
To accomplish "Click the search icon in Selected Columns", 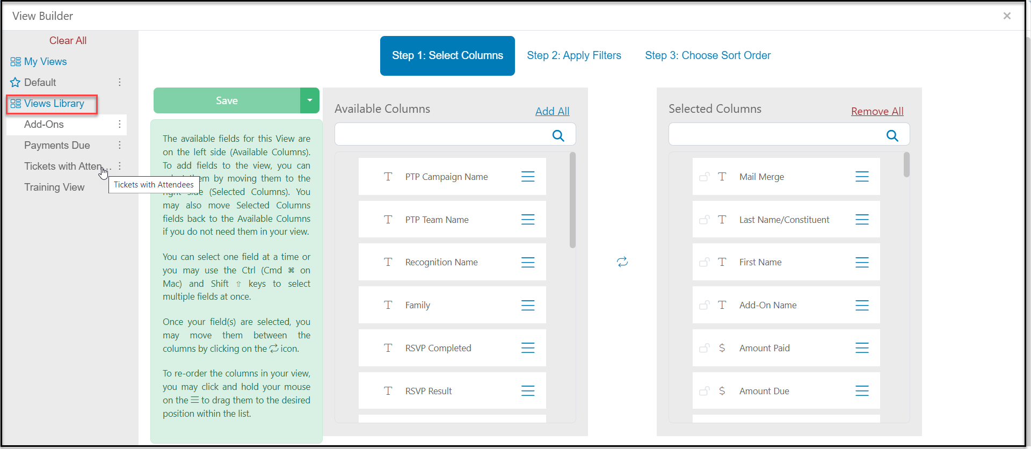I will [892, 136].
